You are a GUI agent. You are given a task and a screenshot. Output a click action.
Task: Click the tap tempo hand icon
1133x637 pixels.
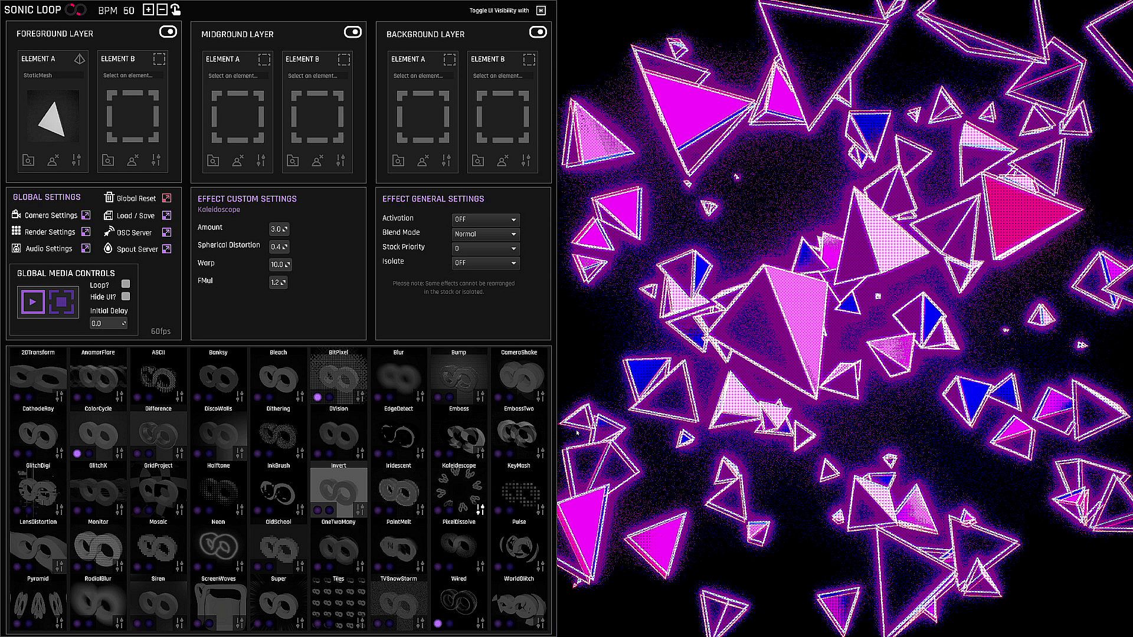[175, 10]
